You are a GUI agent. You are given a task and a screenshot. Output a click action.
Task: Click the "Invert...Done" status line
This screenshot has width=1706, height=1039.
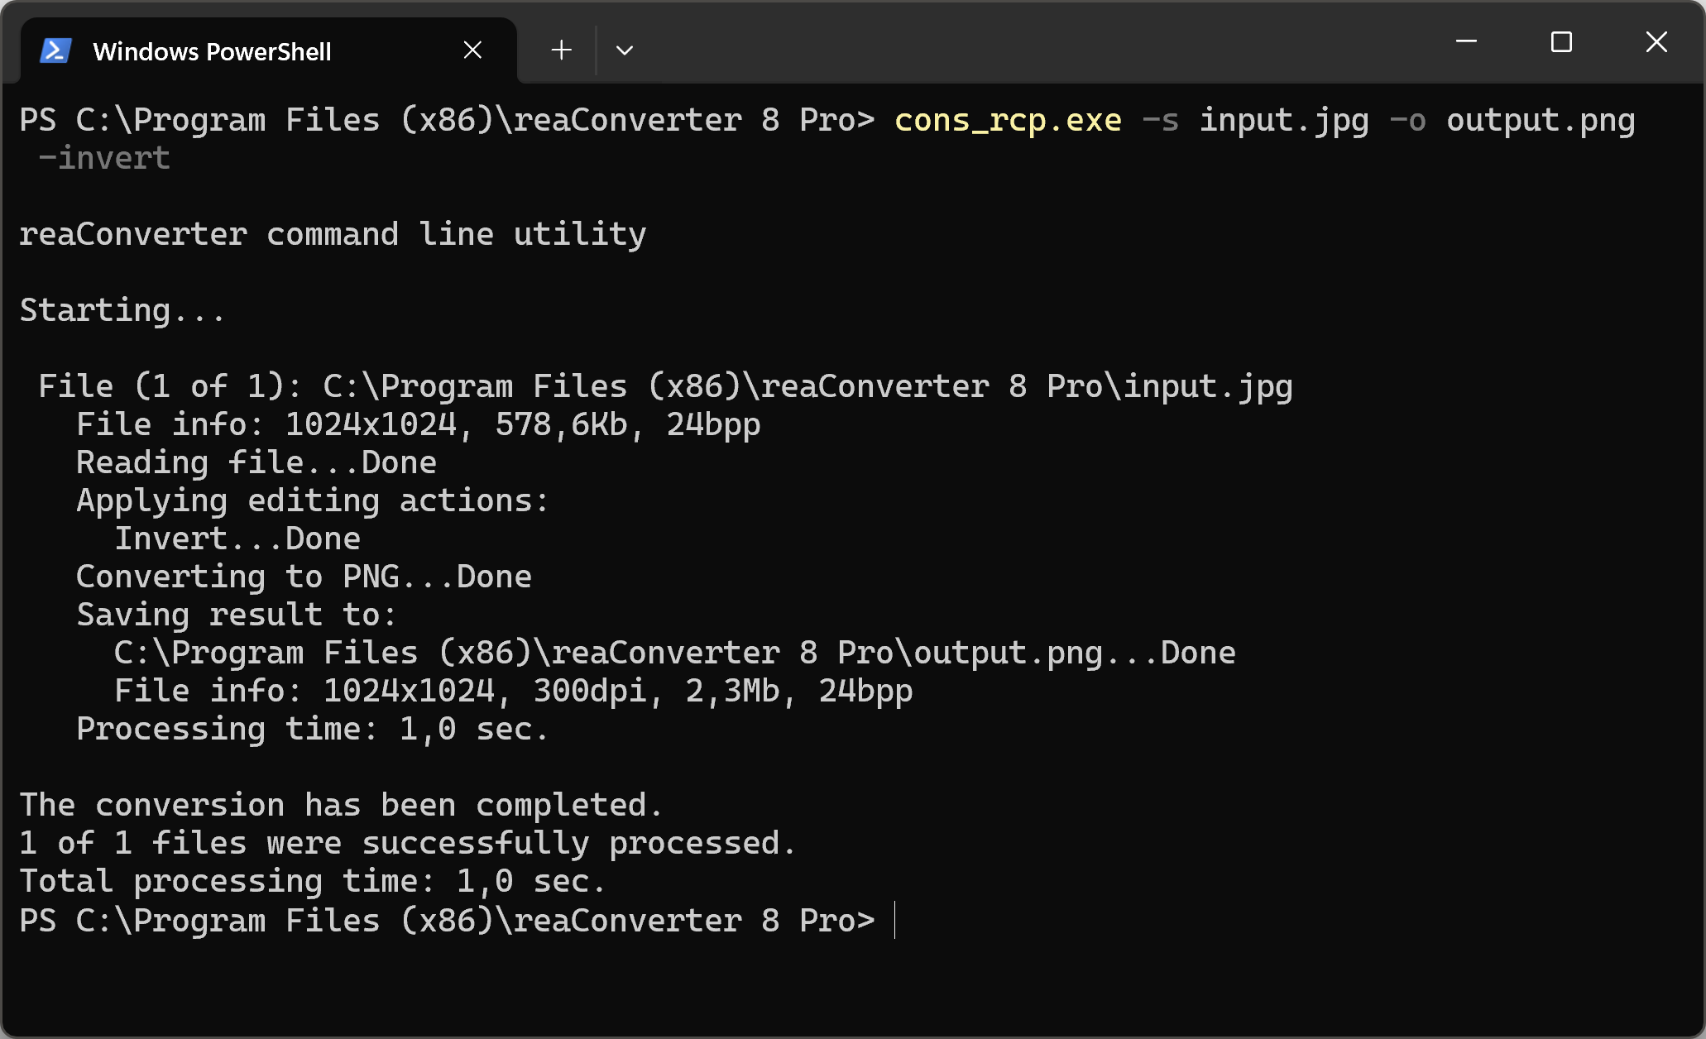click(237, 539)
